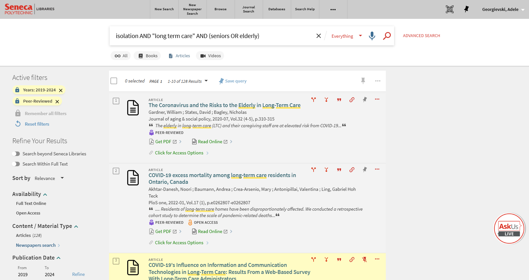The width and height of the screenshot is (529, 280).
Task: Click Reset filters link
Action: click(x=37, y=124)
